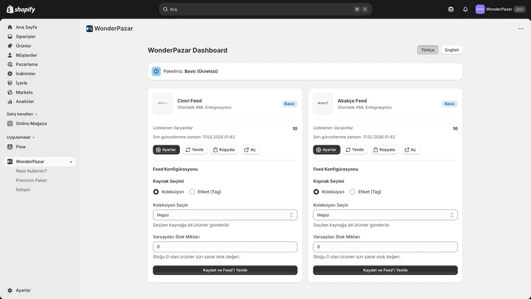This screenshot has height=299, width=531.
Task: Select Etiket (Tag) radio in Akakçe Feed
Action: click(x=352, y=192)
